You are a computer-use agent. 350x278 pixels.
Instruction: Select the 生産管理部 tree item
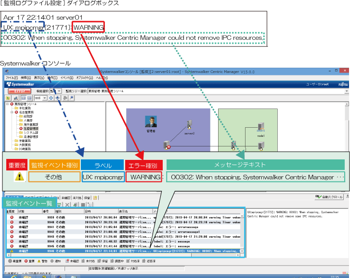point(30,129)
